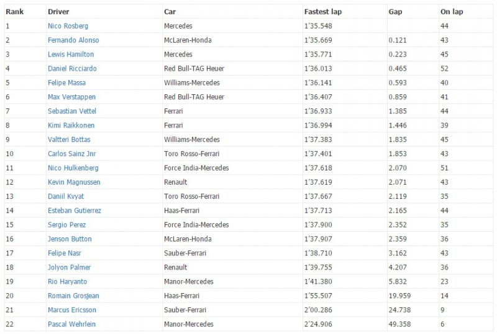Click the Driver column header
The height and width of the screenshot is (334, 497).
tap(58, 12)
